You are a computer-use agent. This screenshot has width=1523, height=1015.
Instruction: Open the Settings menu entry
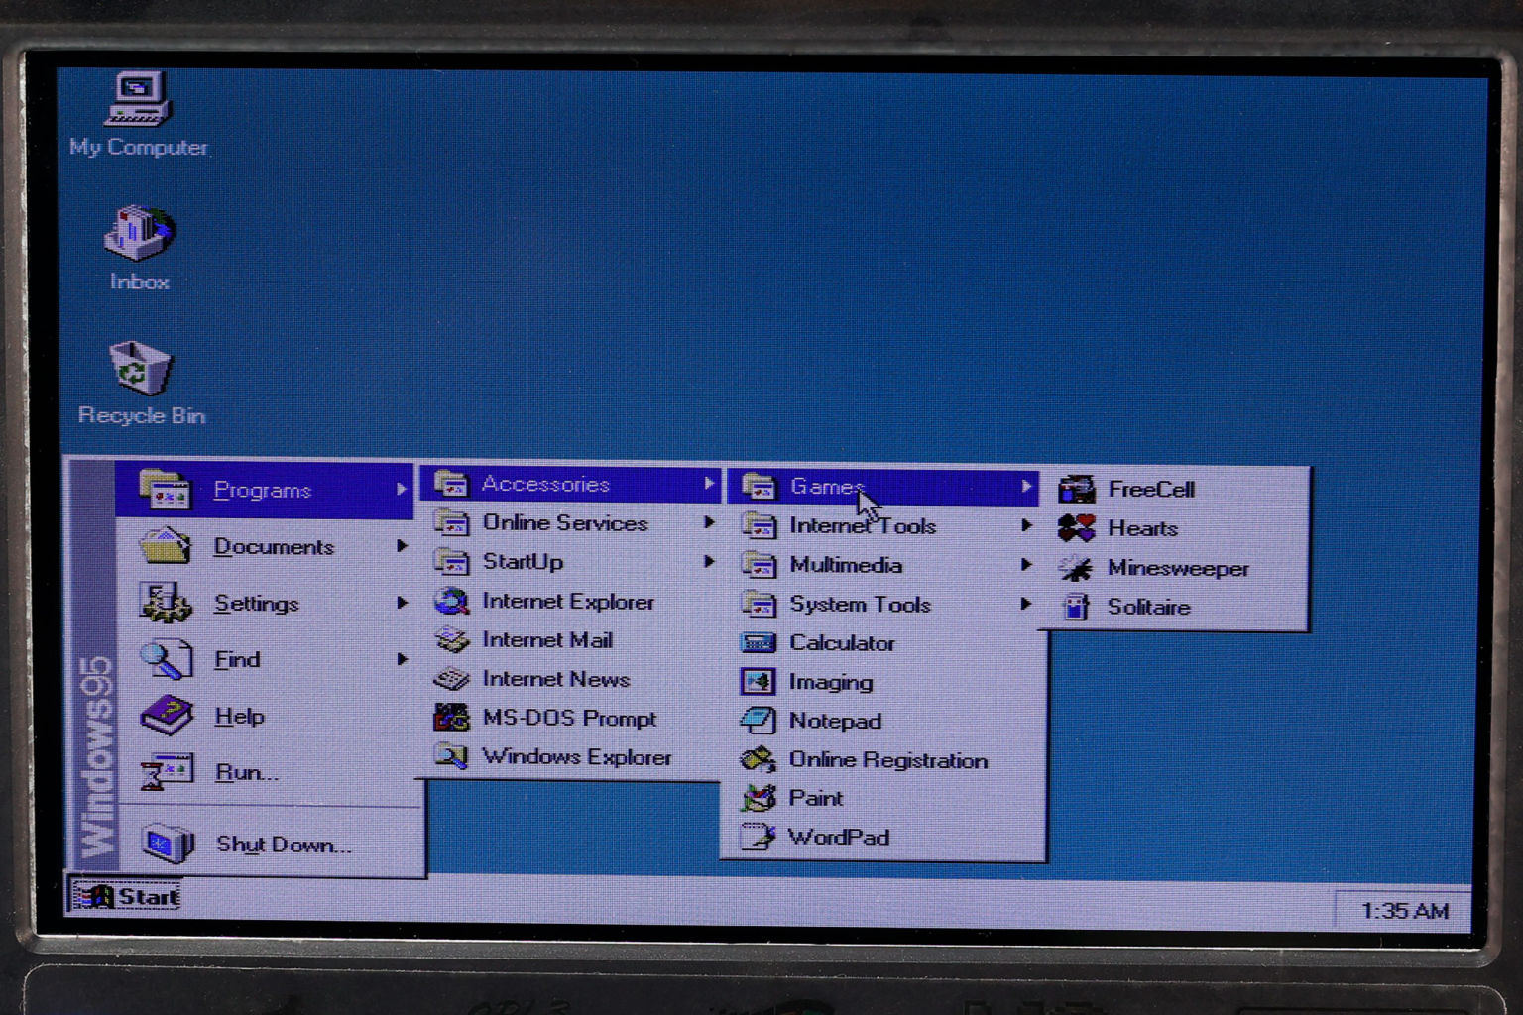[x=257, y=603]
